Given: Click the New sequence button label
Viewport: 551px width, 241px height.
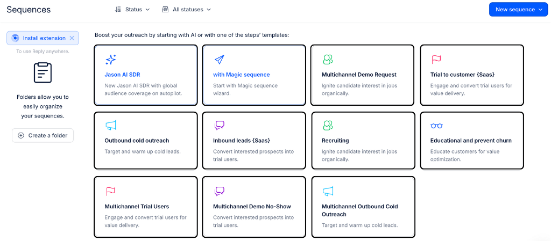Looking at the screenshot, I should (515, 10).
